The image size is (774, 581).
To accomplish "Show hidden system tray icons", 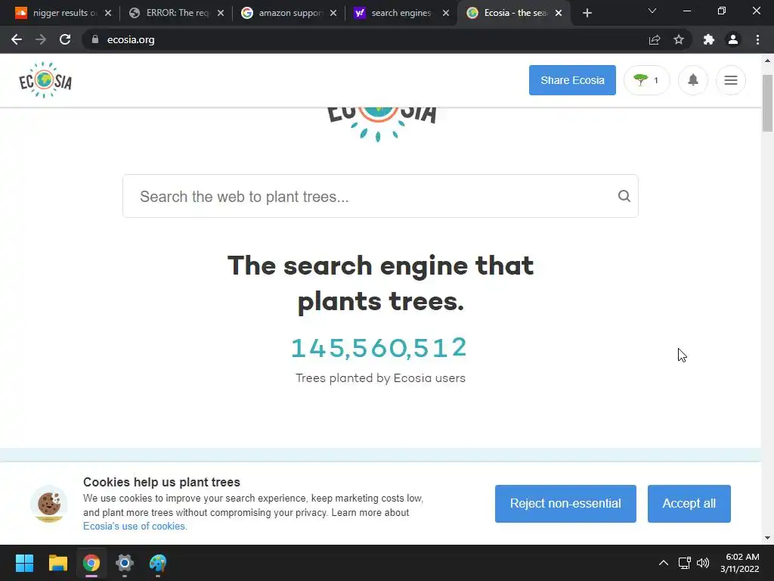I will (664, 563).
